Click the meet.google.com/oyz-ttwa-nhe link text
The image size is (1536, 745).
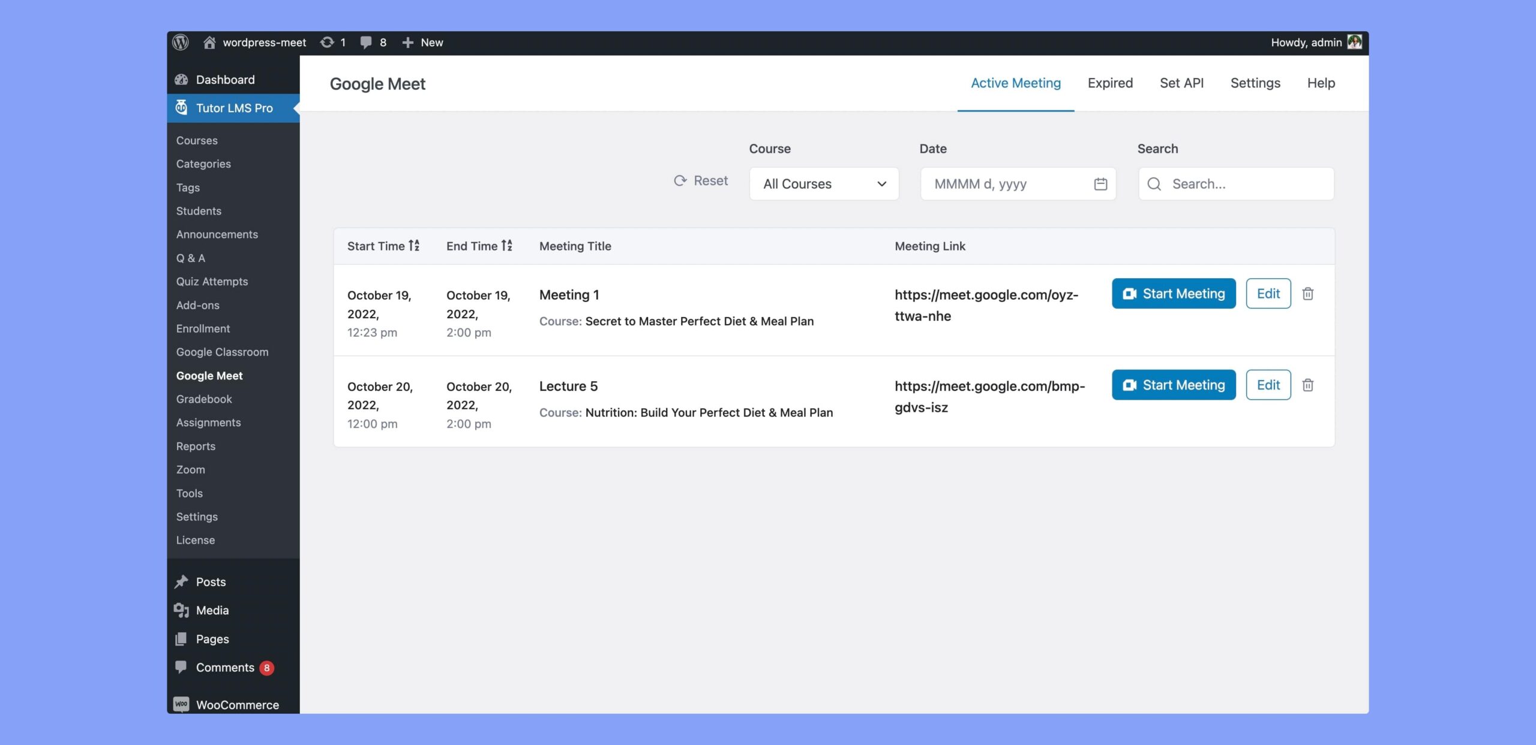[986, 305]
